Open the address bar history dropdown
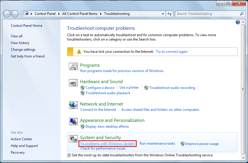 pos(163,14)
